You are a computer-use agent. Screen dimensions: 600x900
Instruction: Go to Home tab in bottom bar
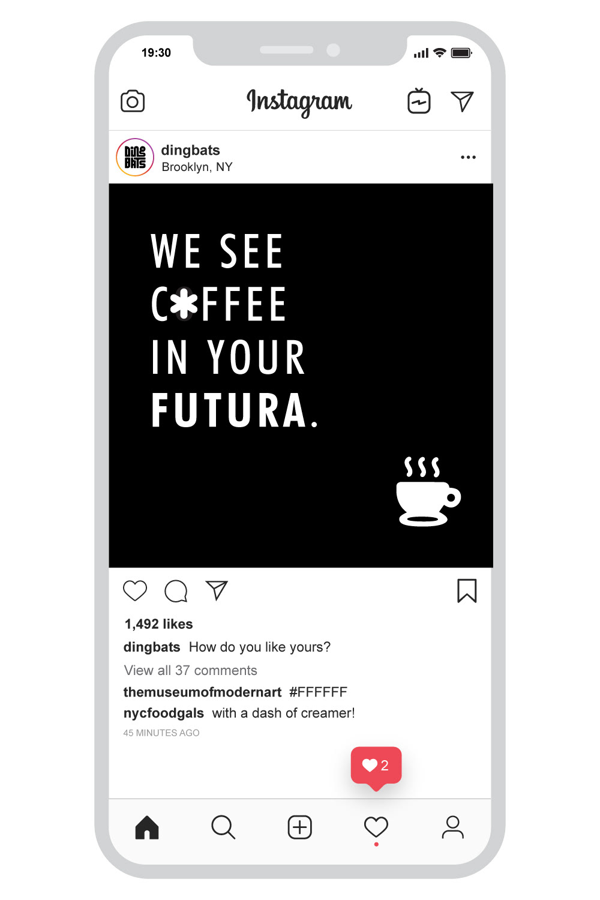coord(147,827)
